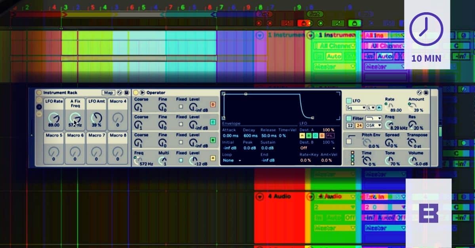
Task: Toggle LFO Dest. A FIL filter target
Action: (x=330, y=136)
